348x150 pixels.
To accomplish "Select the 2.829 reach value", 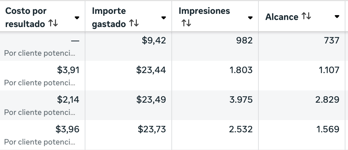I will (327, 100).
